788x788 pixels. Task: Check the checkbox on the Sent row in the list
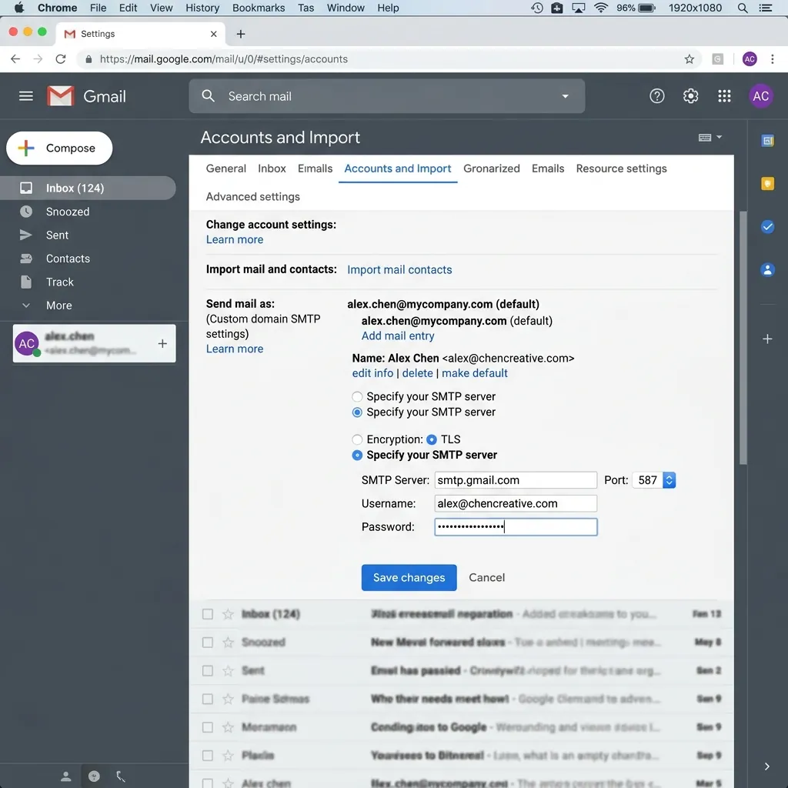tap(208, 670)
